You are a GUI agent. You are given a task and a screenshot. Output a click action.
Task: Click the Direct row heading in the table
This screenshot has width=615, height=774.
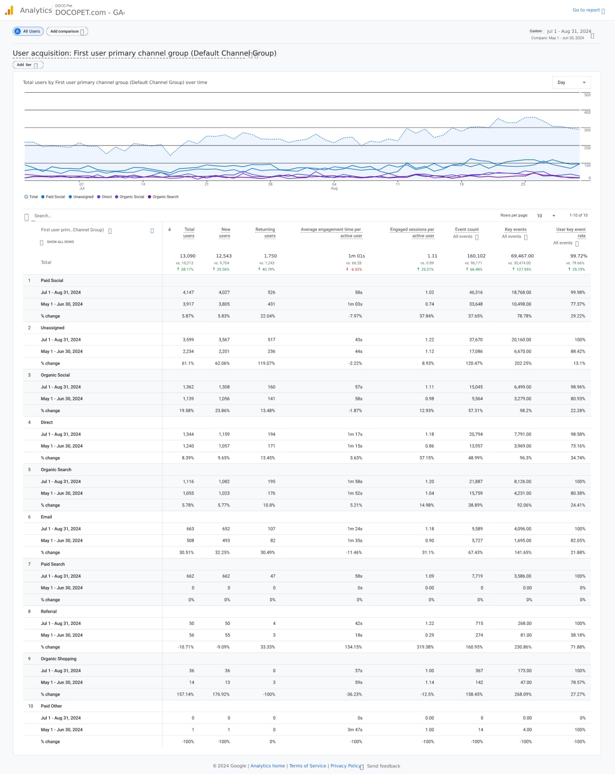tap(47, 422)
